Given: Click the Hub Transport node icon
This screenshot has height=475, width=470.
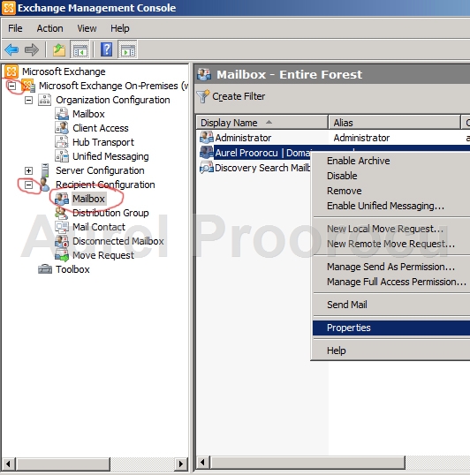Looking at the screenshot, I should click(x=62, y=142).
